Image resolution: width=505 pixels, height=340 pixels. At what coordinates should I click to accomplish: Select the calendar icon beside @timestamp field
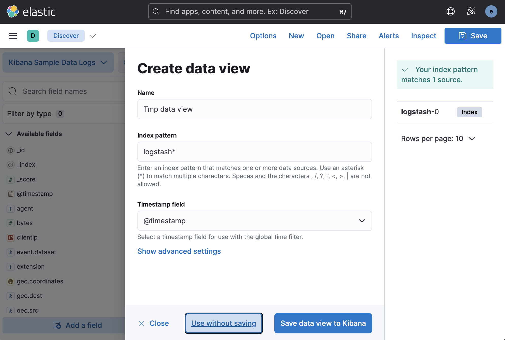click(10, 194)
